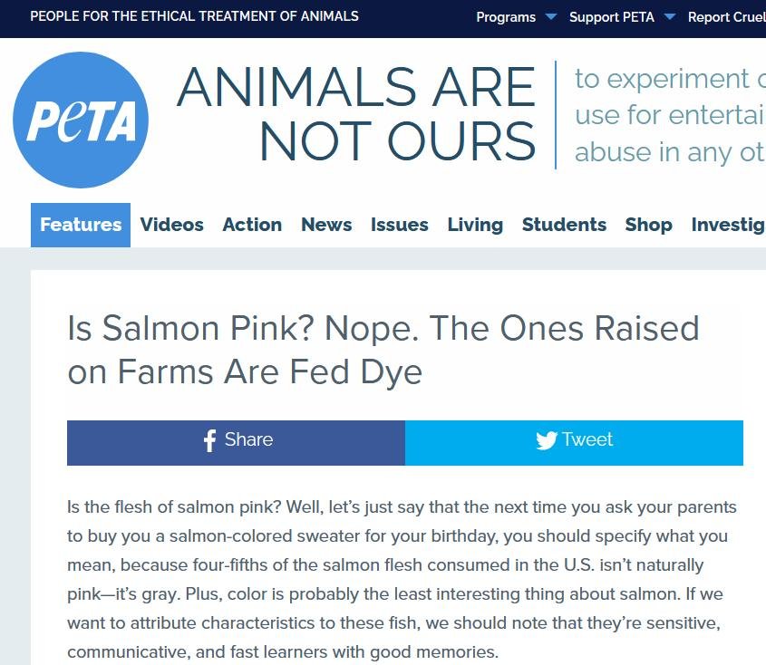Select the Features navigation tab
Viewport: 766px width, 665px height.
pyautogui.click(x=80, y=225)
